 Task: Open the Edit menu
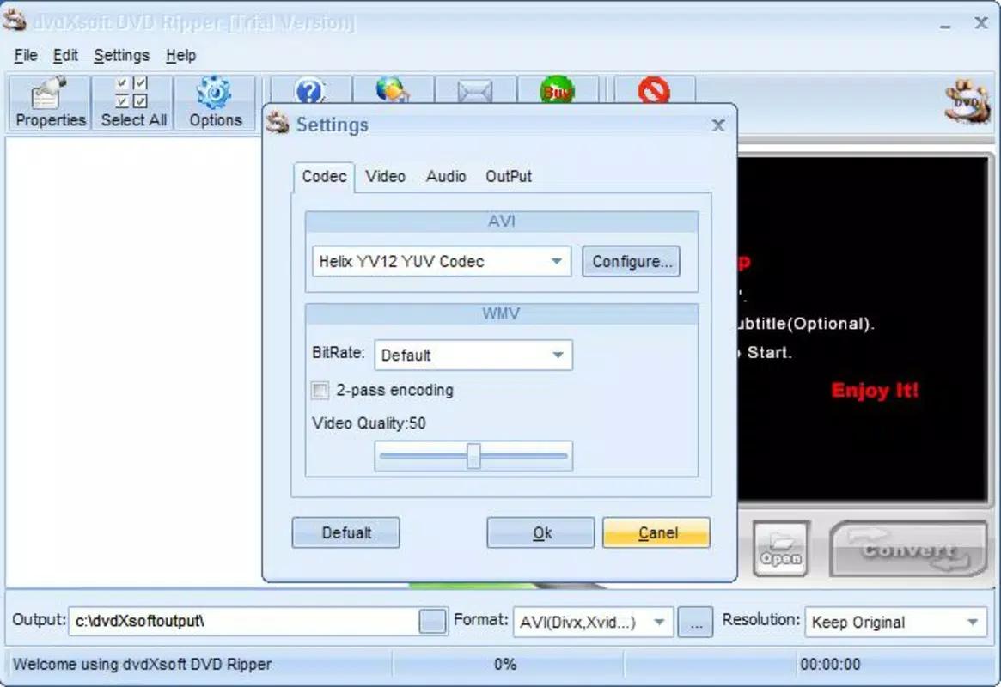pos(65,56)
